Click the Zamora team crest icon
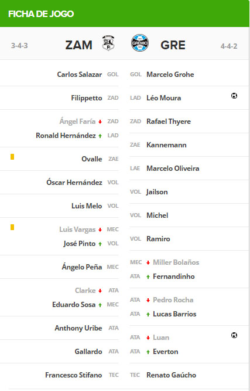 tap(108, 43)
